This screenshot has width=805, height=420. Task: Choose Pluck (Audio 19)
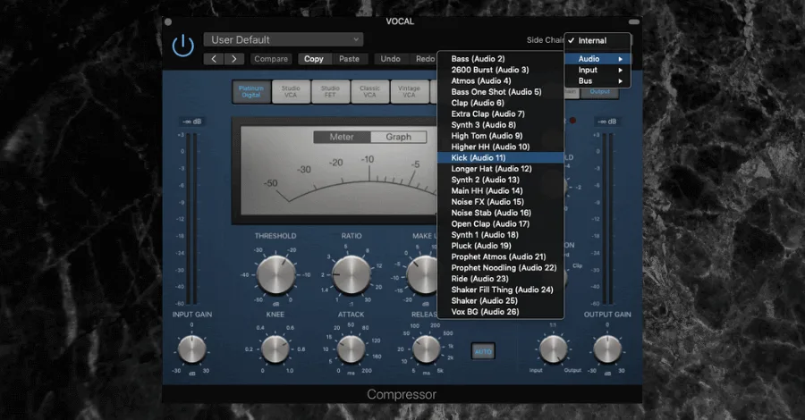[x=500, y=246]
